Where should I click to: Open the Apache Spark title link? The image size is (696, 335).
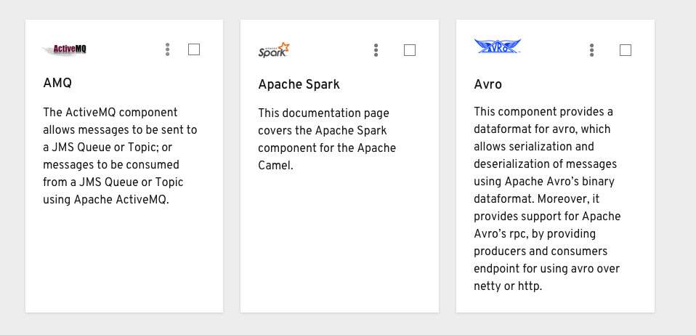299,84
